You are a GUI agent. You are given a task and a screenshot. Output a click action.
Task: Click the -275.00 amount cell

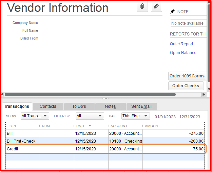pos(173,133)
